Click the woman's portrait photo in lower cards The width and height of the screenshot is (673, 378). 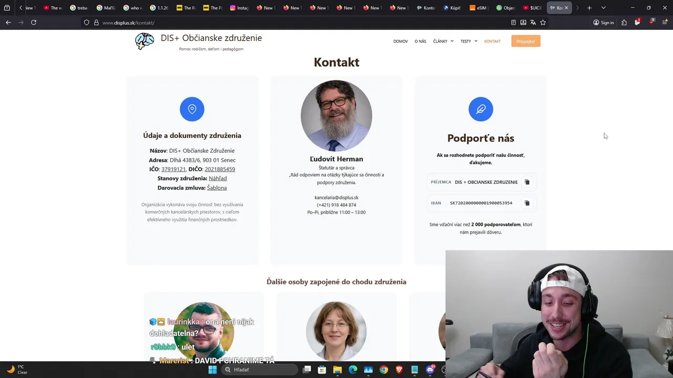336,331
